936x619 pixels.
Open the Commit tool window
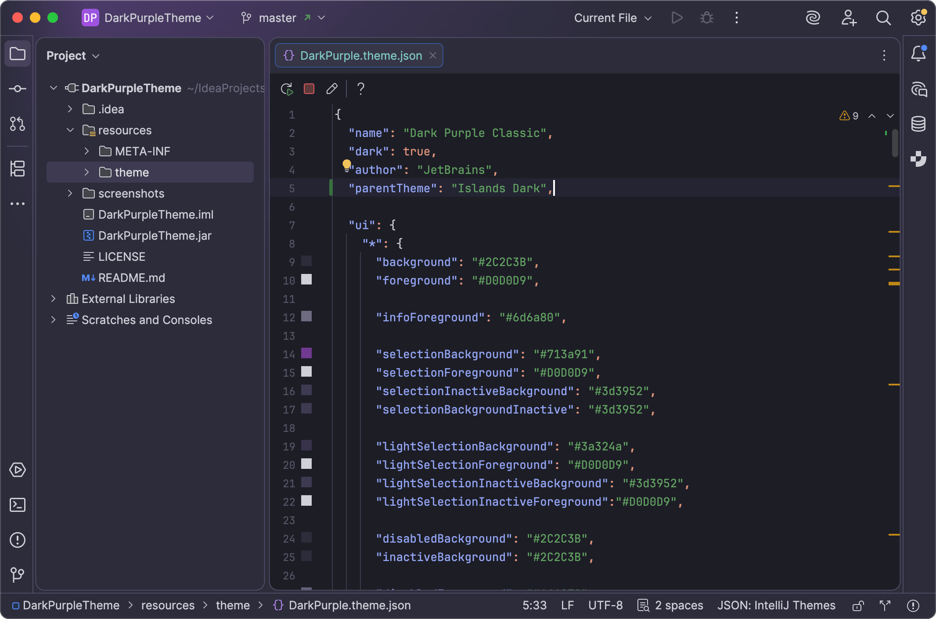coord(18,89)
